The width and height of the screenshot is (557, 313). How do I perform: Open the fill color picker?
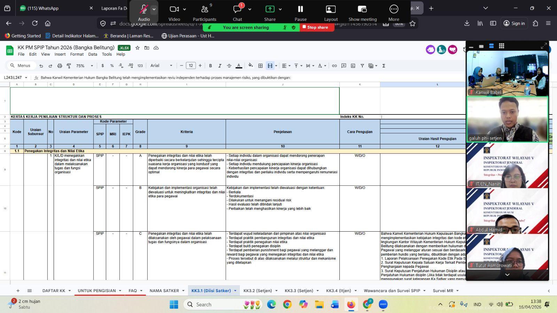pos(250,66)
